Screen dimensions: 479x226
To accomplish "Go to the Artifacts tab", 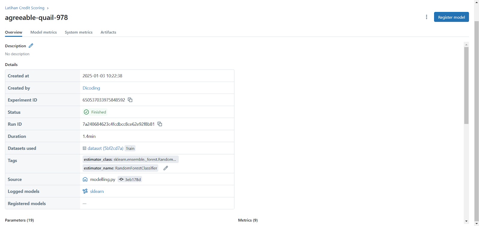I will (108, 32).
